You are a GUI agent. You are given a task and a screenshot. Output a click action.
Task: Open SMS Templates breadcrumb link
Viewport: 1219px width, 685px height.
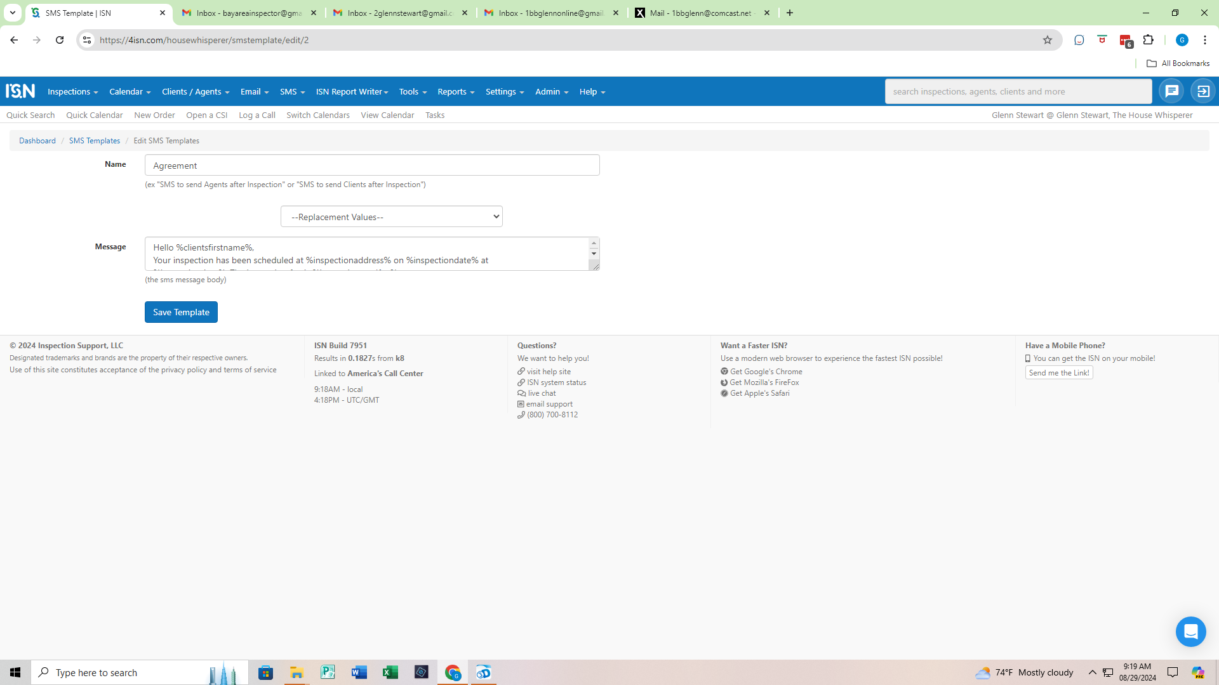[x=95, y=141]
